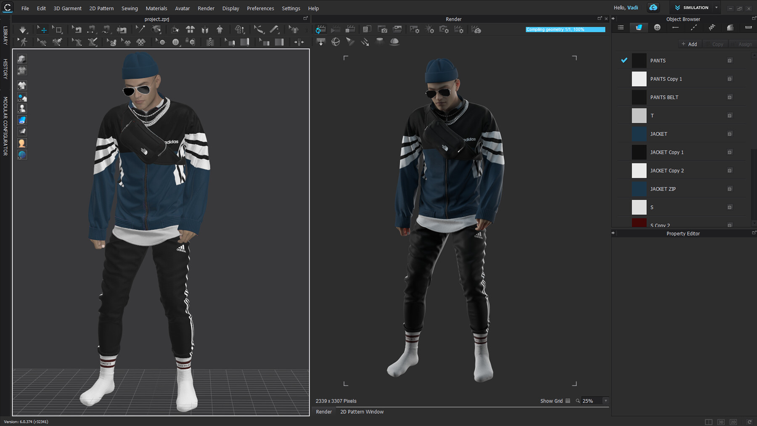Image resolution: width=757 pixels, height=426 pixels.
Task: Click the Add button in Object Browser
Action: (689, 44)
